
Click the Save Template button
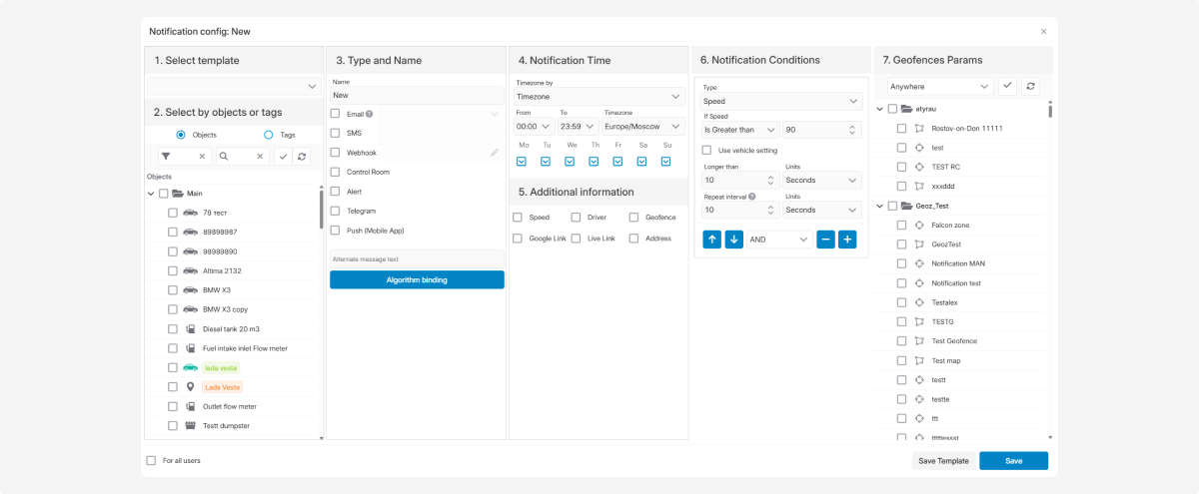943,461
